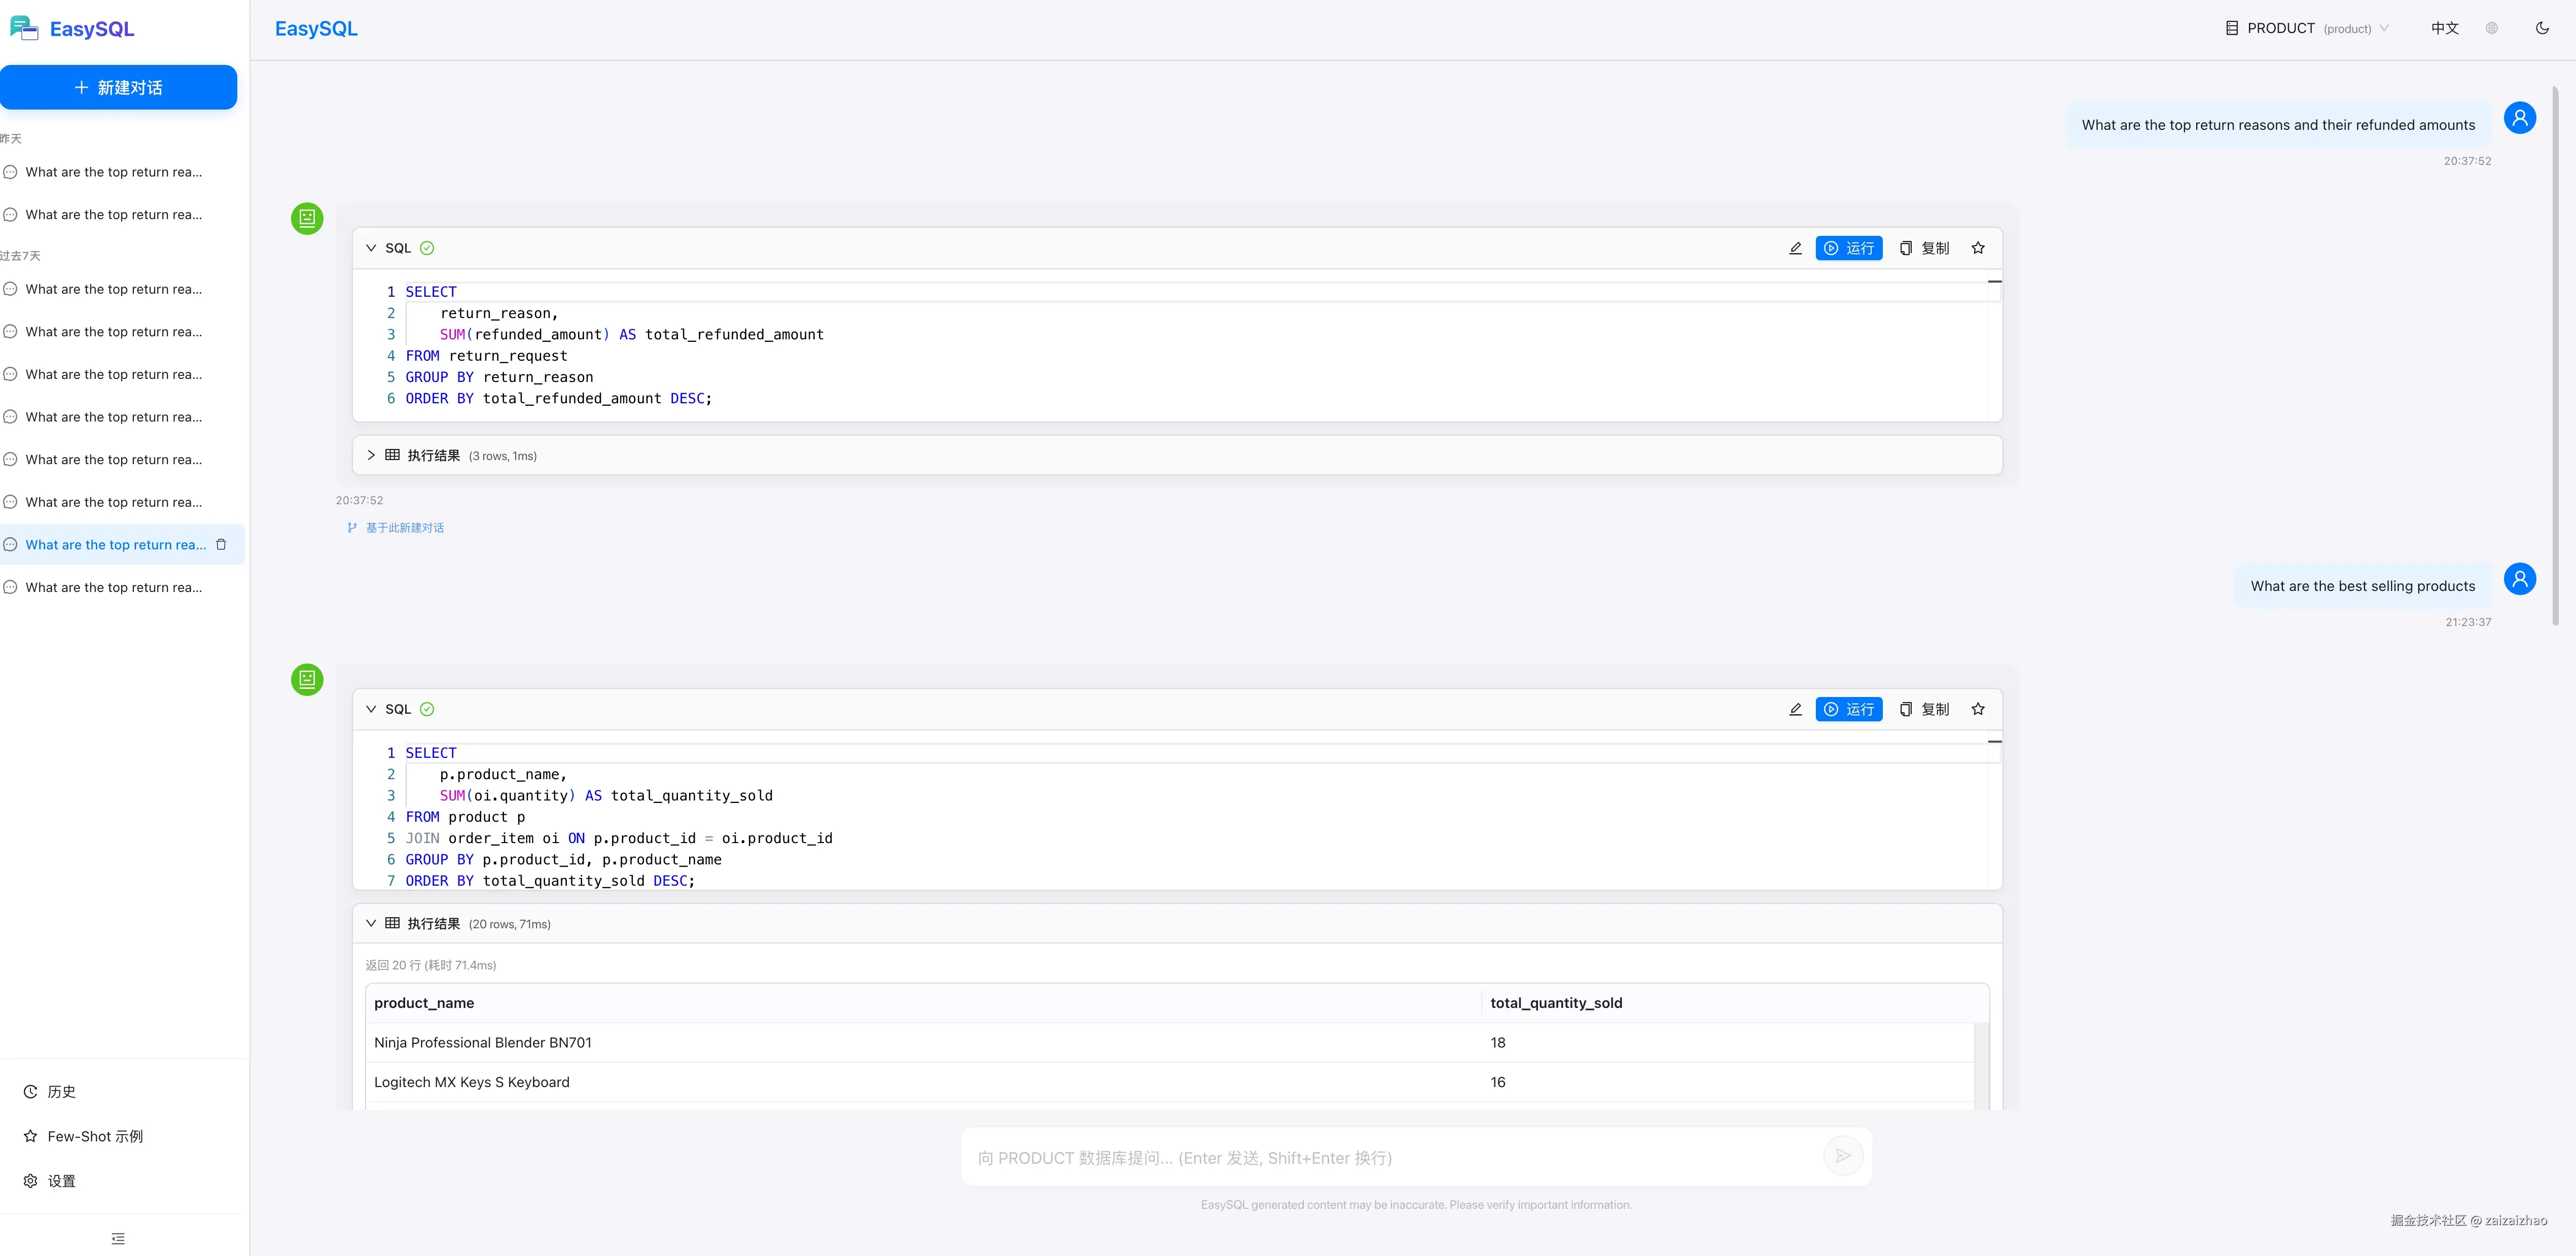Click the globe language icon in header
The height and width of the screenshot is (1256, 2576).
point(2492,28)
